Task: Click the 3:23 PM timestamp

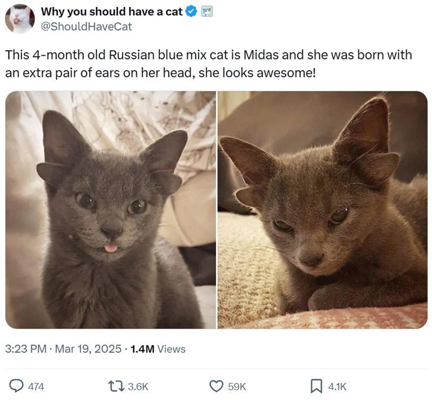Action: [25, 349]
